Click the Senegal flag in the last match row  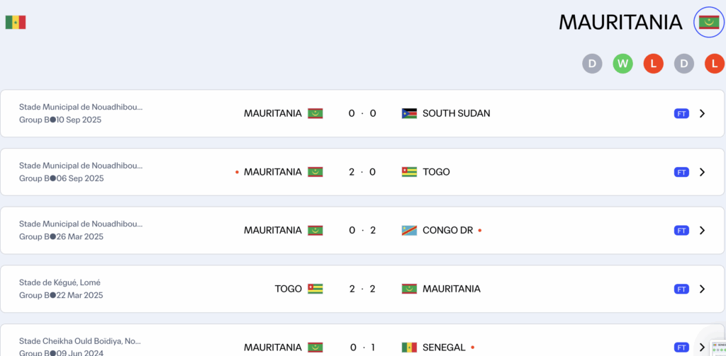click(409, 348)
